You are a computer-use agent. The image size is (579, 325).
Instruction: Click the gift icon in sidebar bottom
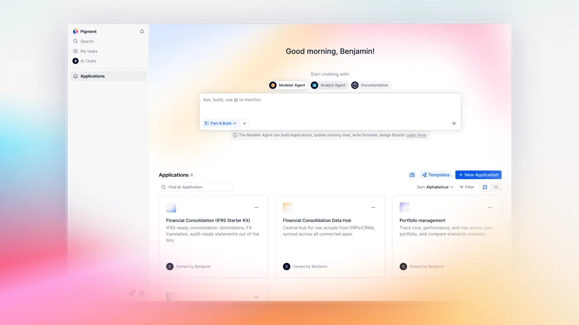[132, 293]
